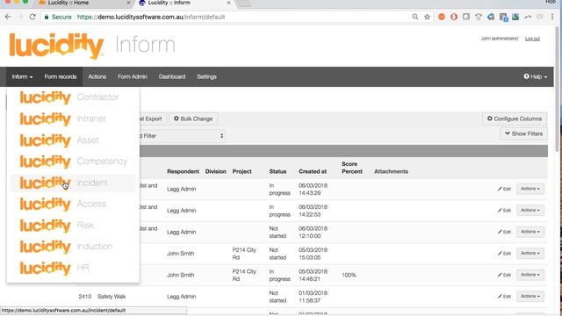Edit the 06/03/2018 14:22:53 record
562x316 pixels.
click(x=504, y=211)
